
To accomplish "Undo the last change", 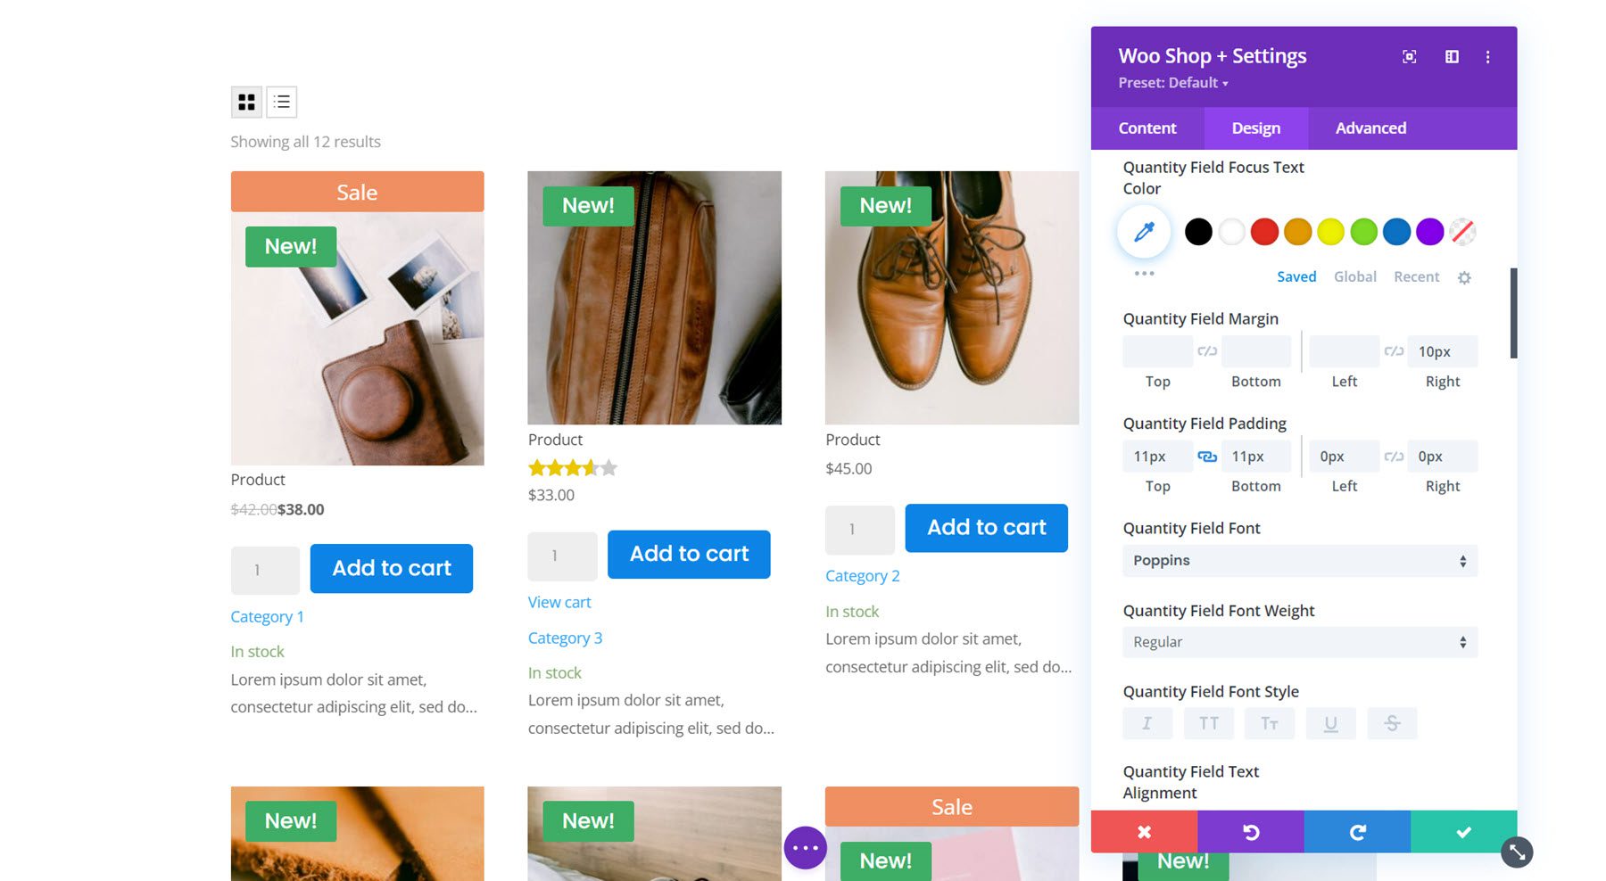I will click(x=1250, y=832).
